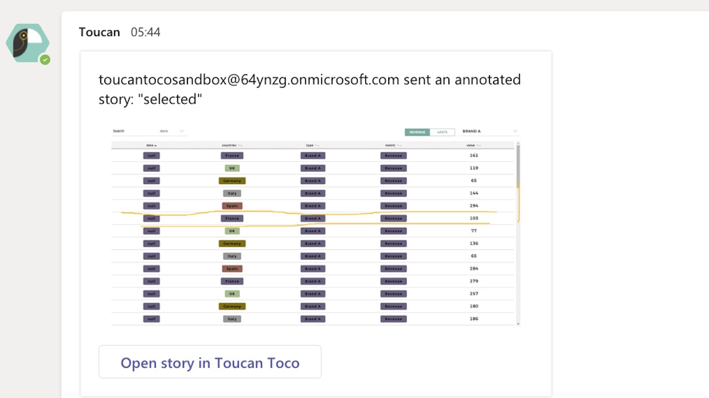Click the table scrollbar down arrow
709x398 pixels.
[x=517, y=323]
